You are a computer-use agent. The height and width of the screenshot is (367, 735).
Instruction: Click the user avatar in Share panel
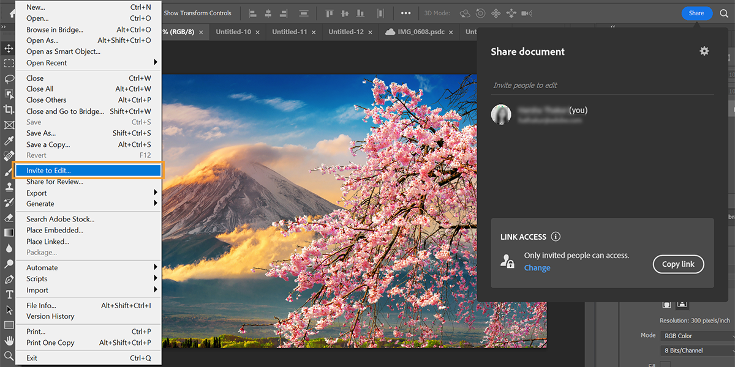click(501, 114)
